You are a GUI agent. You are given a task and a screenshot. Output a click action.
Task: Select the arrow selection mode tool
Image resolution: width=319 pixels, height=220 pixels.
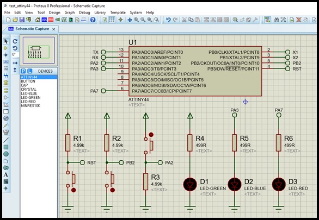pos(6,41)
